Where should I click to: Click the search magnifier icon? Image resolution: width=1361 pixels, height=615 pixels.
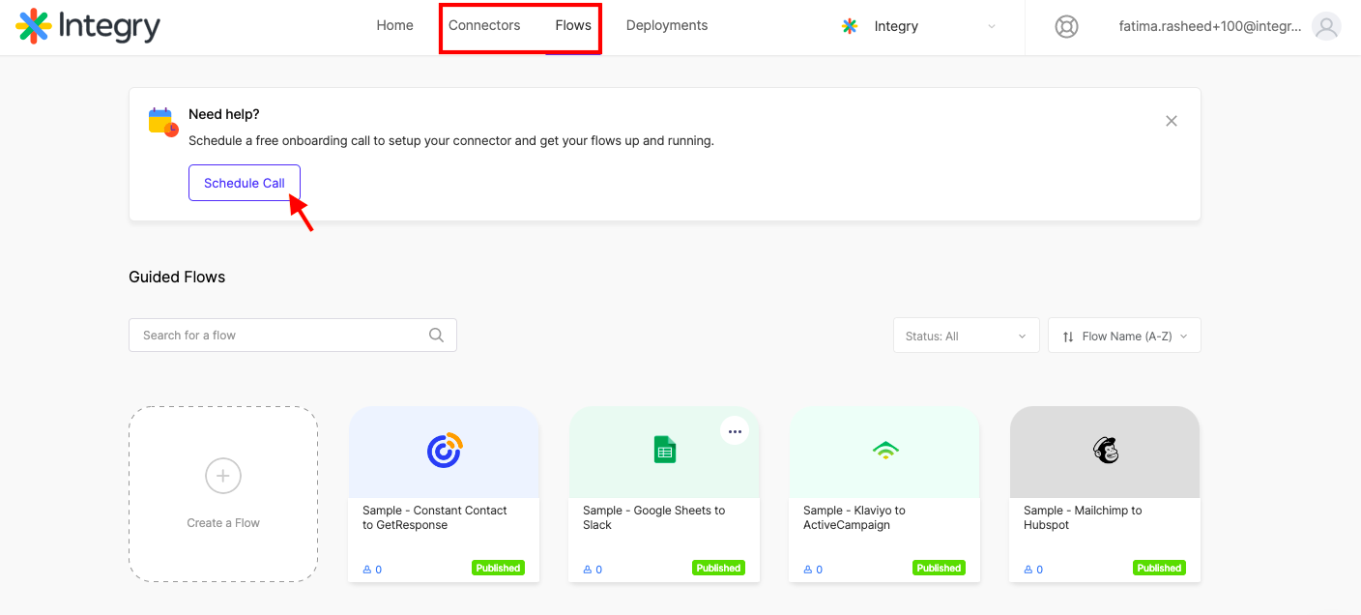[436, 336]
